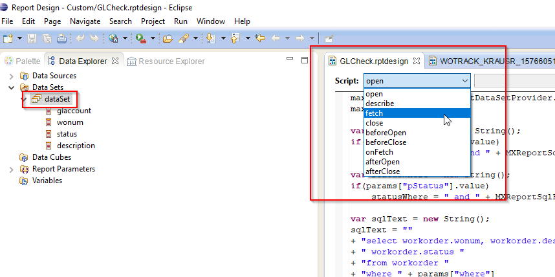Click the New wizard toolbar icon
This screenshot has width=555, height=277.
(x=8, y=38)
